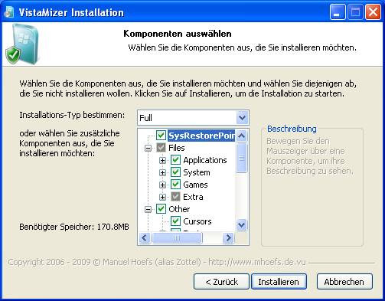Click the component tree scroll down arrow
The width and height of the screenshot is (385, 301).
[x=242, y=225]
